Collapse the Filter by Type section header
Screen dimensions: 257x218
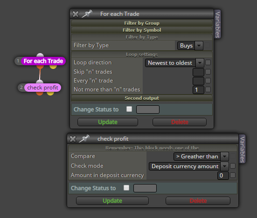tap(142, 37)
